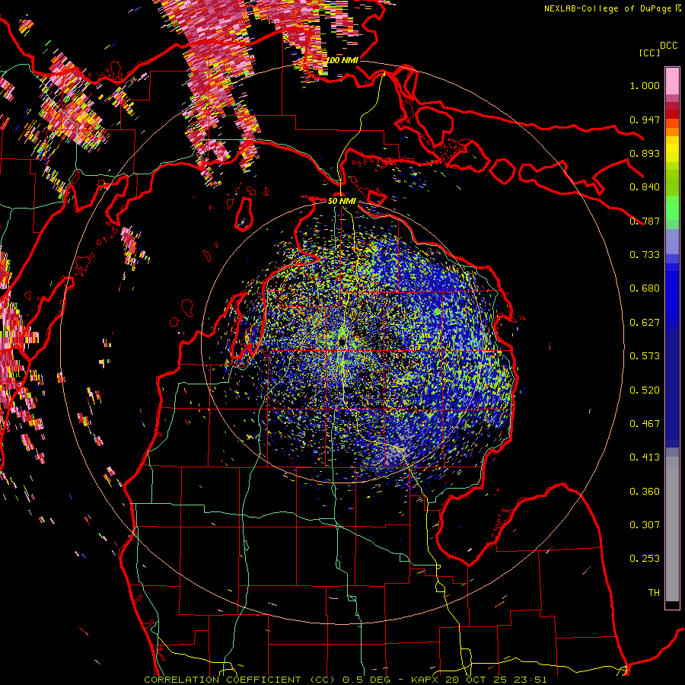Click the 0.520 color scale value
The image size is (685, 685).
pyautogui.click(x=645, y=390)
